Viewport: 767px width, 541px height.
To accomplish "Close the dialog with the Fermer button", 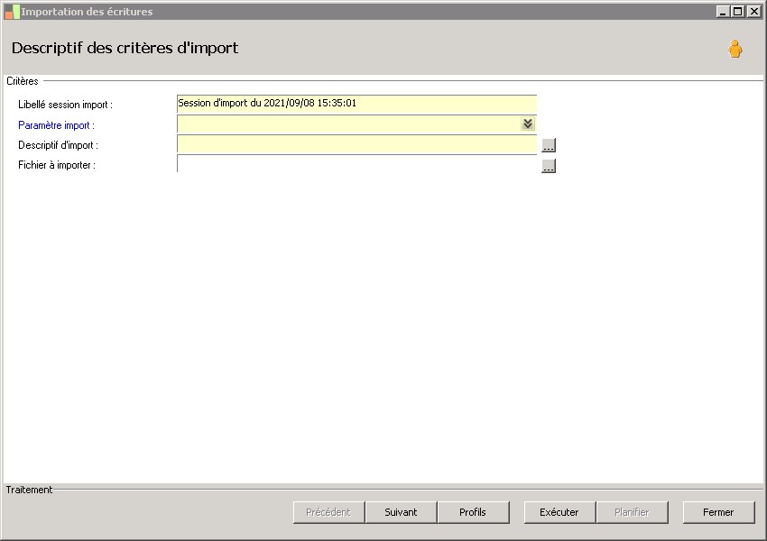I will point(718,512).
